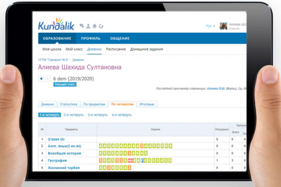Go to Расписание page
The height and width of the screenshot is (187, 281).
tap(116, 49)
